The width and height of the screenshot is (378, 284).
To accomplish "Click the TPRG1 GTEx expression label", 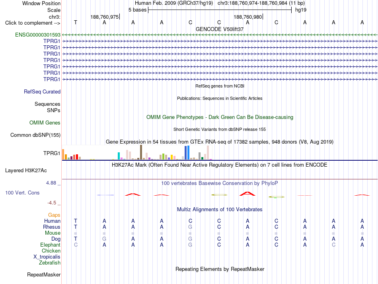I will [52, 153].
